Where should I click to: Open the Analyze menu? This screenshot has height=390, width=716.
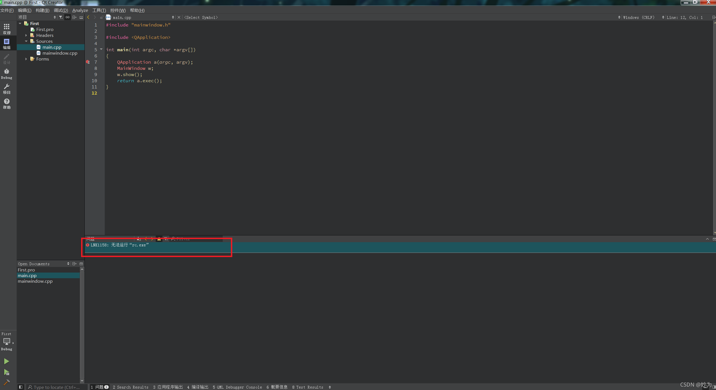click(80, 10)
